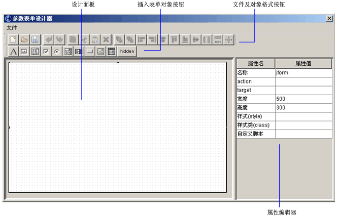Undo the last action
Viewport: 337px width, 216px height.
coord(49,39)
